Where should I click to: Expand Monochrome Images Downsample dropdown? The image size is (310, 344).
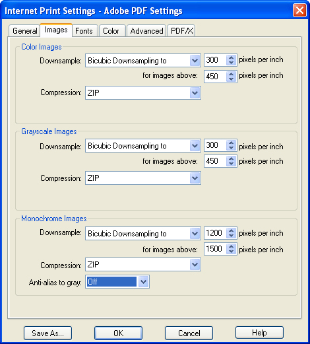click(x=143, y=233)
